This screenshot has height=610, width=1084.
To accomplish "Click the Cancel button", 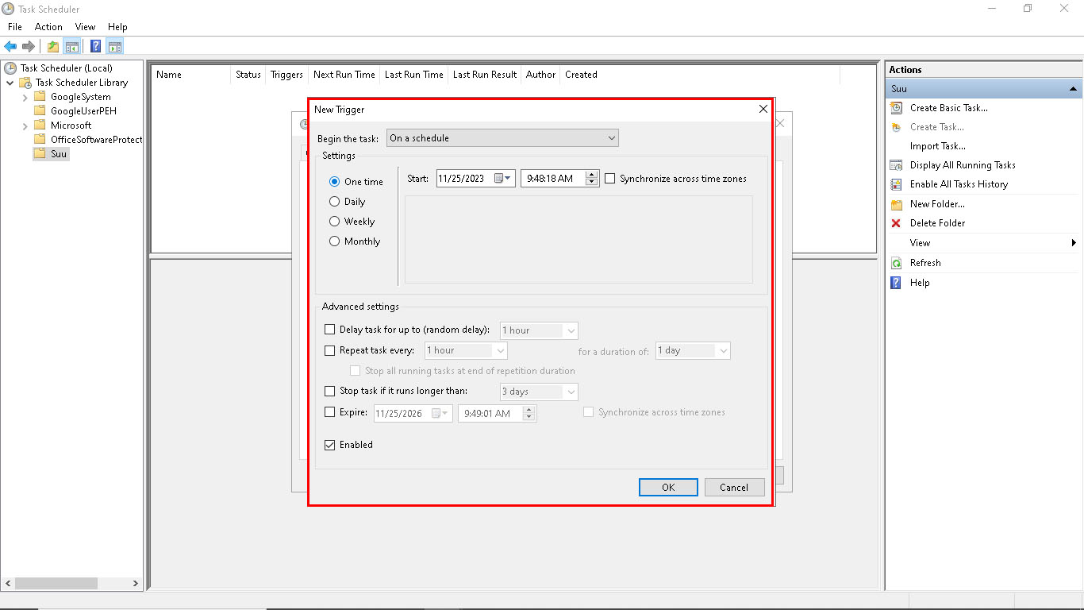I will click(734, 487).
